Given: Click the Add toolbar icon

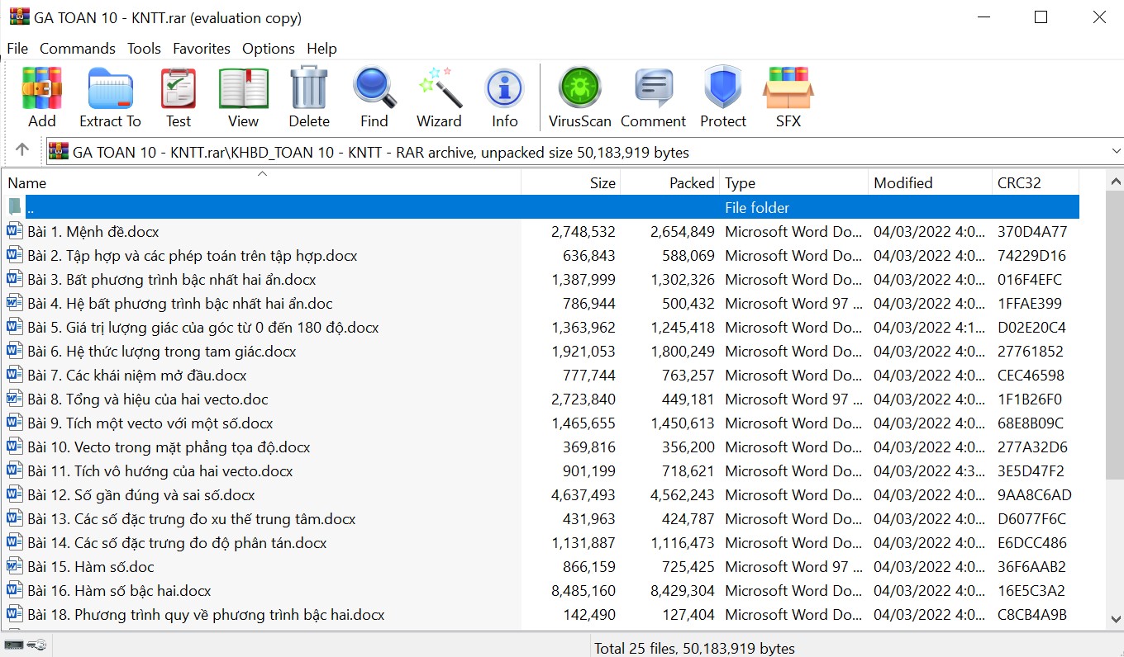Looking at the screenshot, I should click(42, 97).
